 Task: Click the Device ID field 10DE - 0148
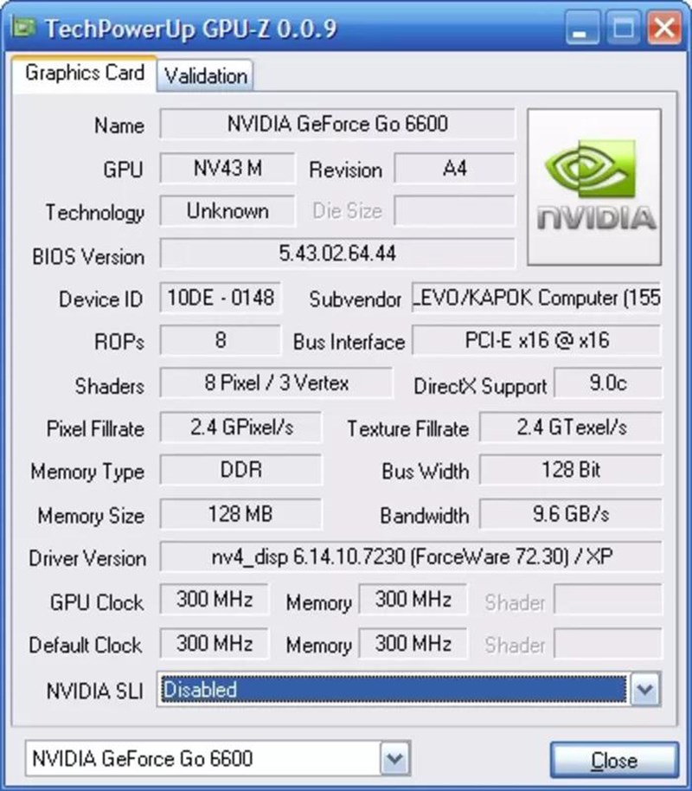(221, 298)
